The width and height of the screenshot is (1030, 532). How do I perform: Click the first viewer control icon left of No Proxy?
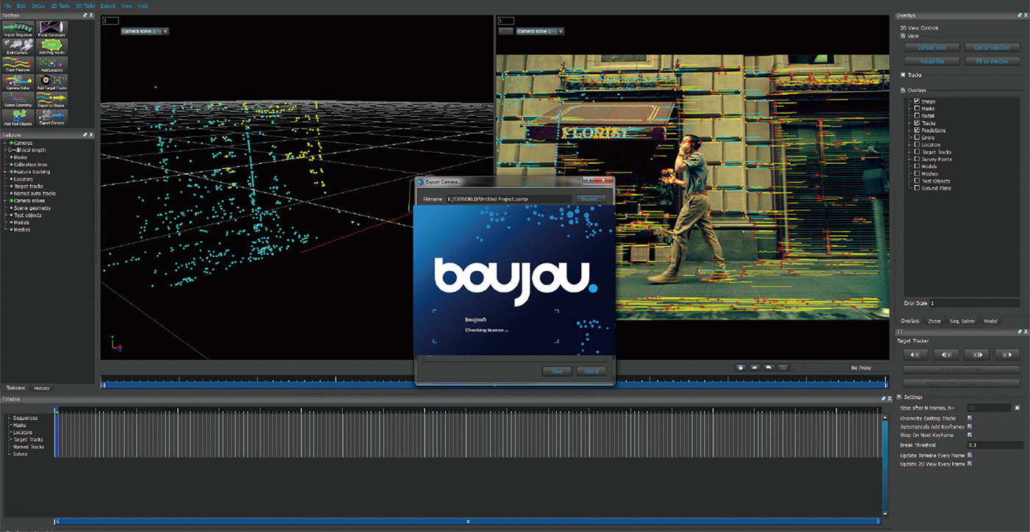[741, 367]
